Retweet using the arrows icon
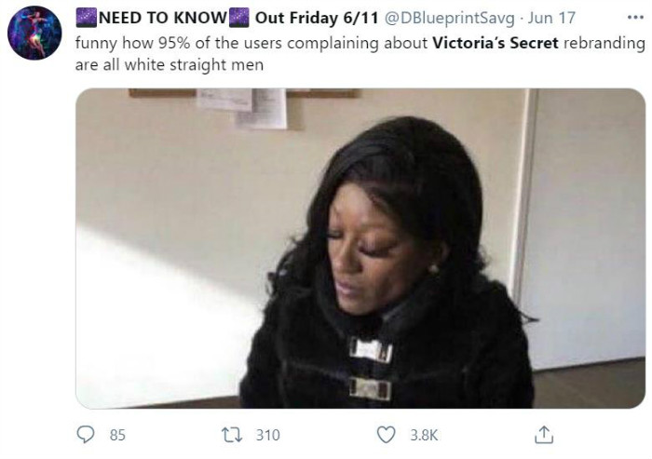The image size is (652, 459). 232,435
